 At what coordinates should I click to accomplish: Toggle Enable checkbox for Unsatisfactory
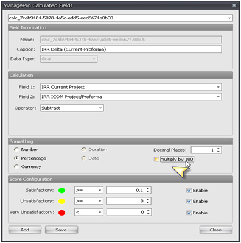tap(189, 202)
